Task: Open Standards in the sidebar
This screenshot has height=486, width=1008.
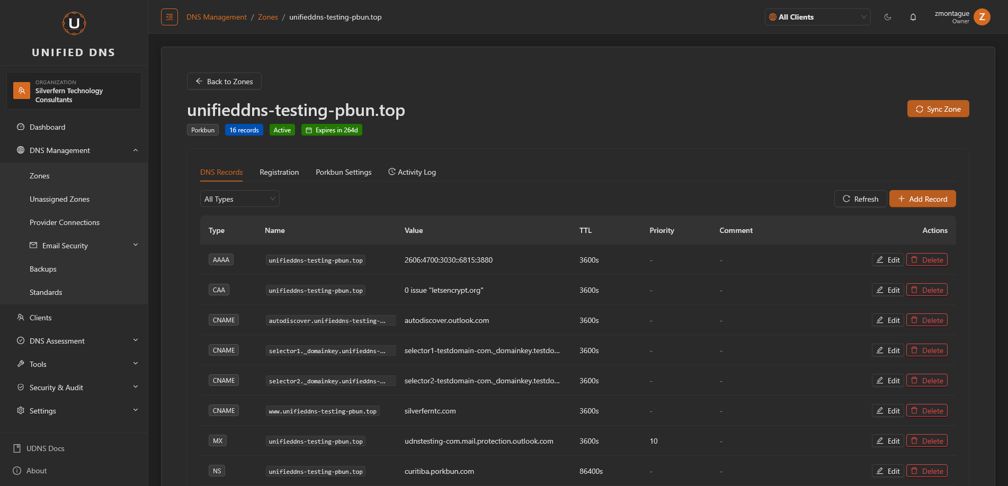Action: (74, 292)
